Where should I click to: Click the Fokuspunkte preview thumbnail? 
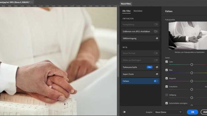click(x=188, y=36)
